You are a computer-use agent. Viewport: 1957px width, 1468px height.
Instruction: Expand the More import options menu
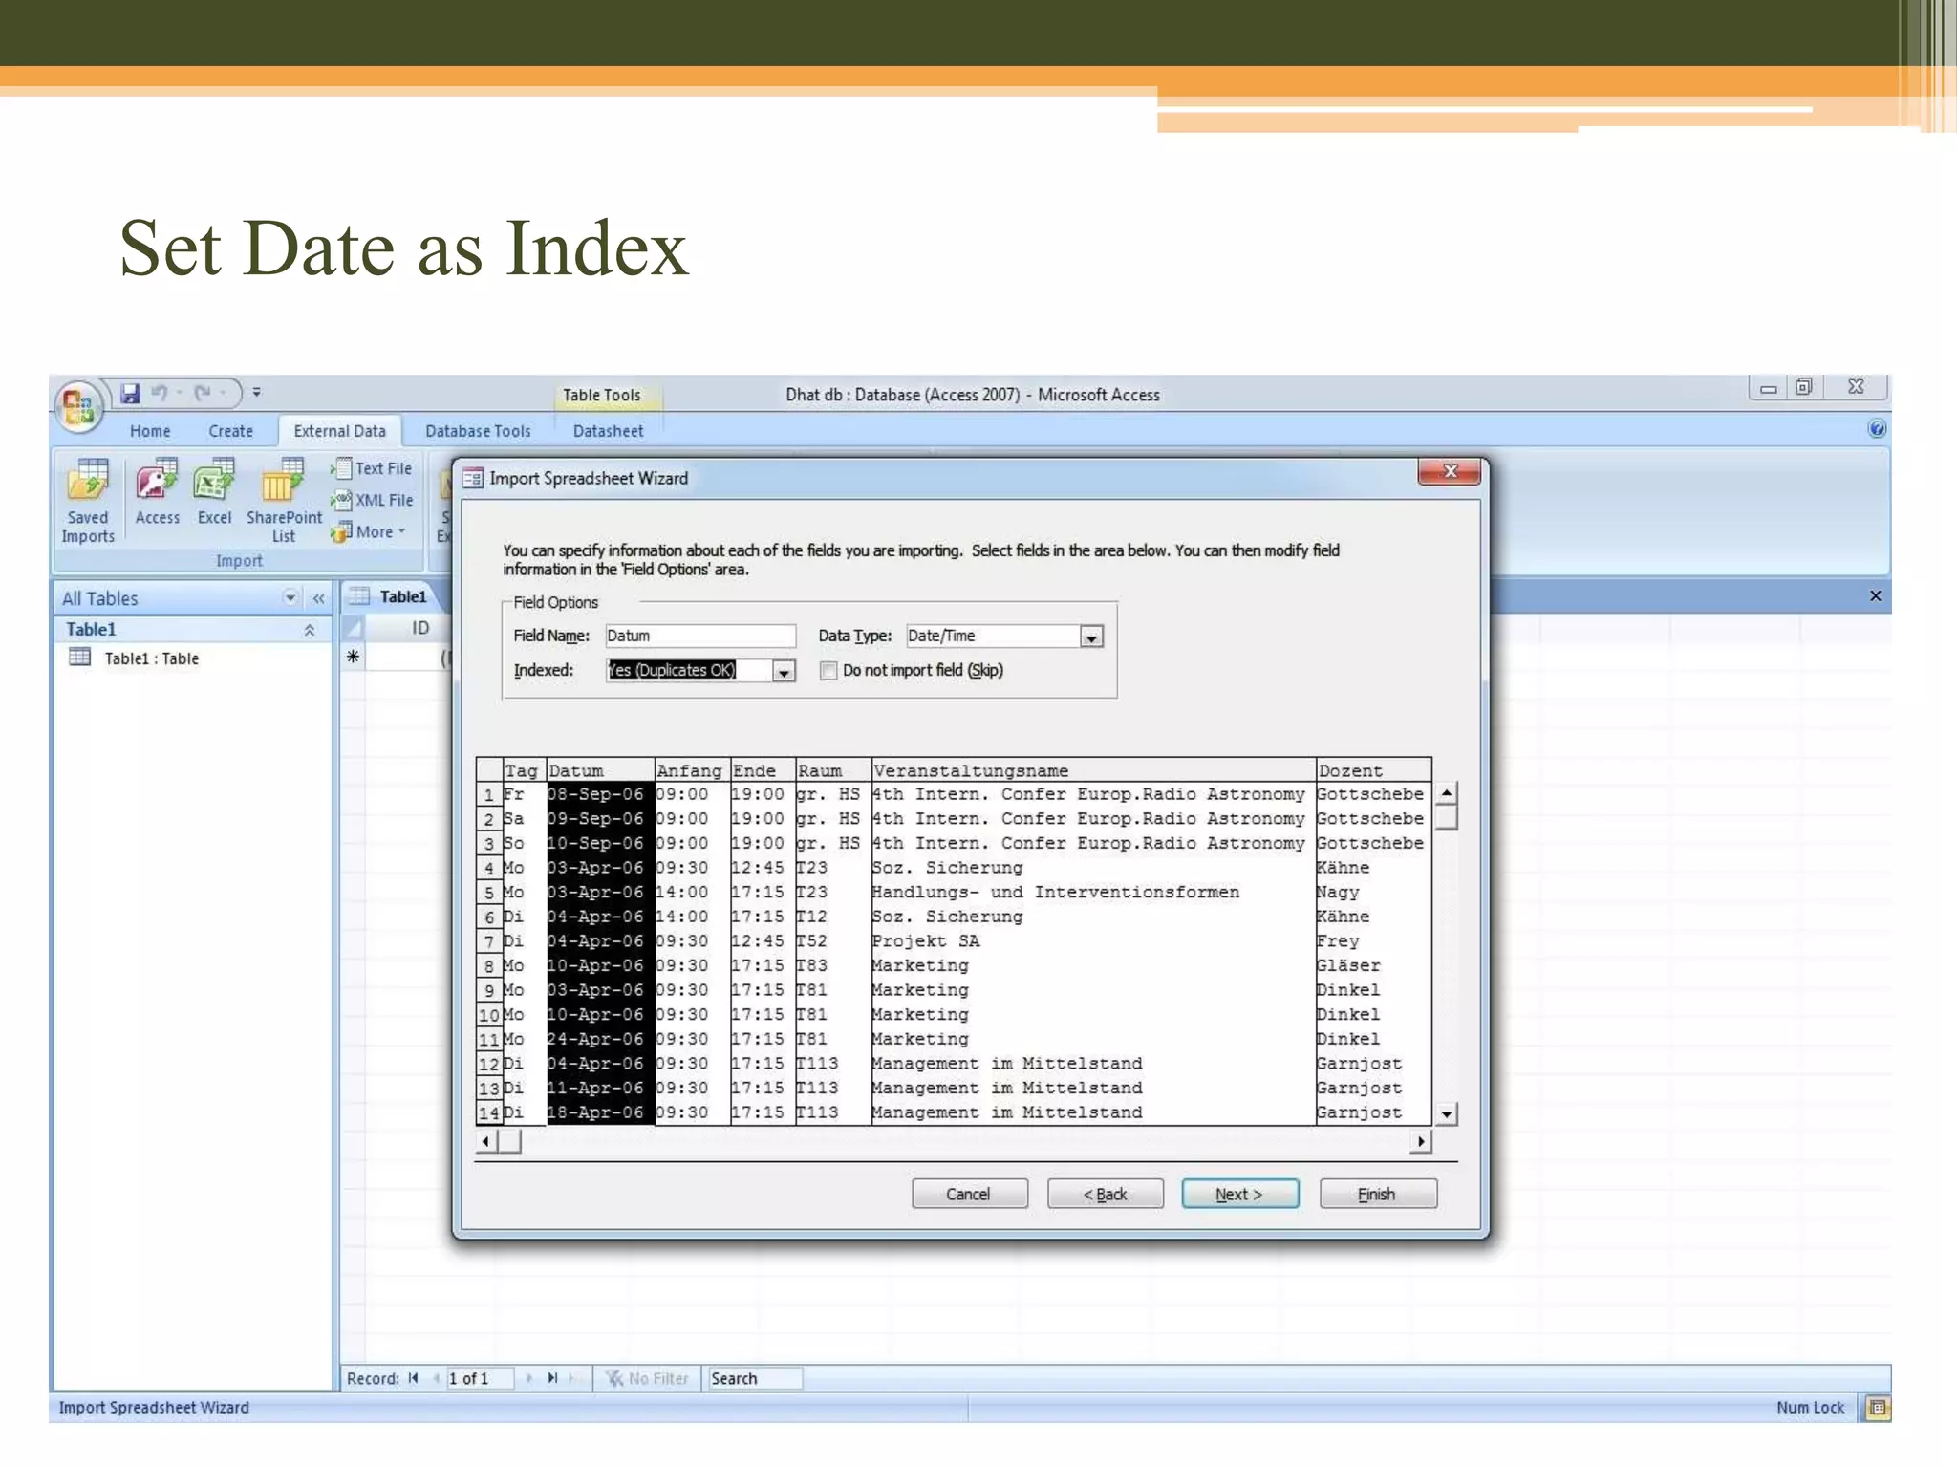(x=369, y=531)
